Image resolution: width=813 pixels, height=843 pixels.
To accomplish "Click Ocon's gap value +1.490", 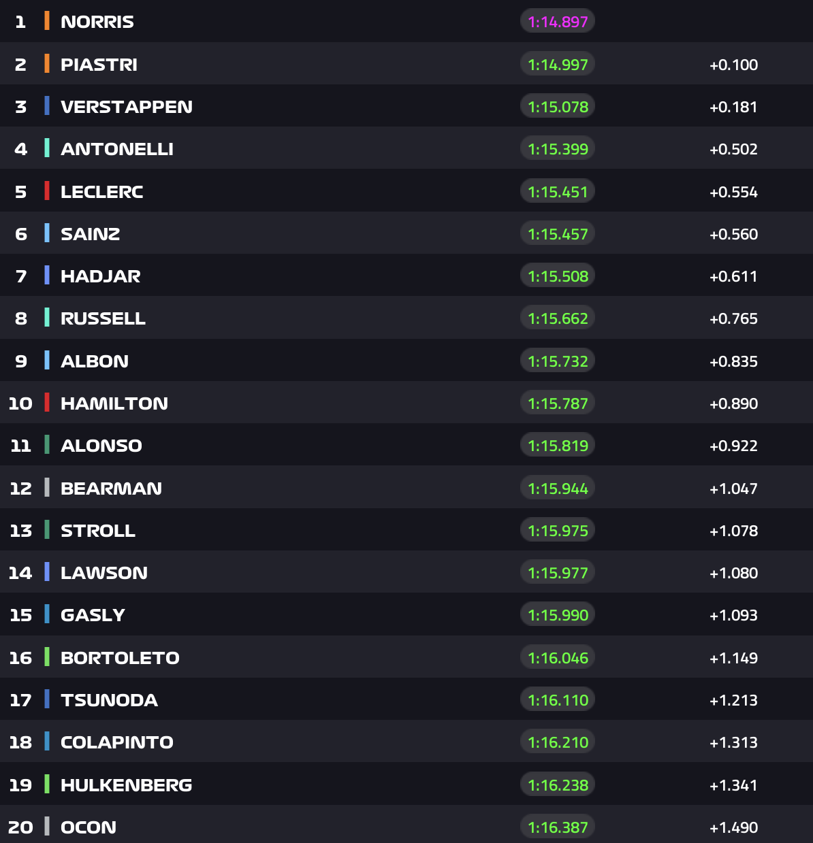I will click(733, 827).
